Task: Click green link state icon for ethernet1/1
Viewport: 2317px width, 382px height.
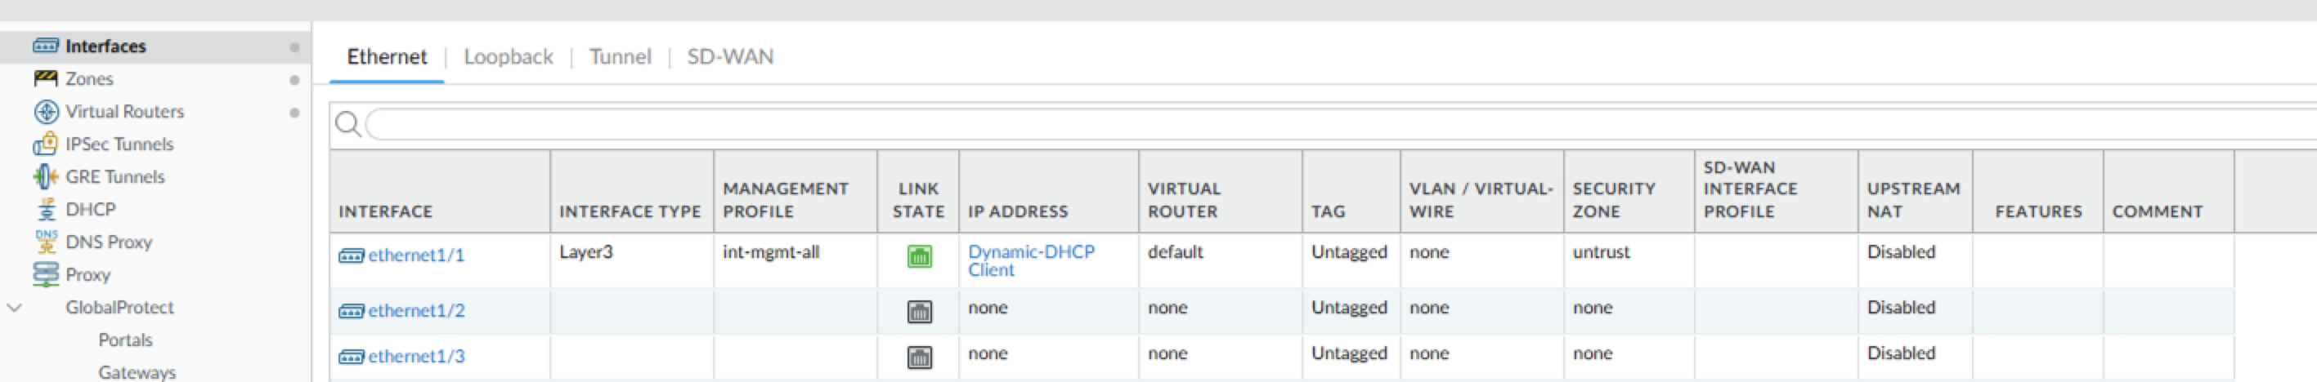Action: point(918,257)
